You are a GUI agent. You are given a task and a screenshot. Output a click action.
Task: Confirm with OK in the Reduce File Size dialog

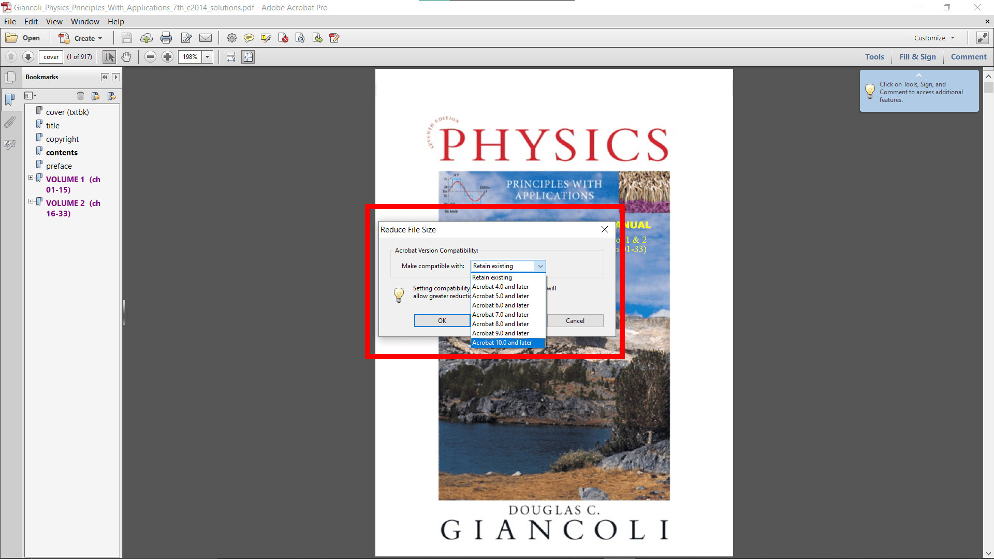coord(442,320)
